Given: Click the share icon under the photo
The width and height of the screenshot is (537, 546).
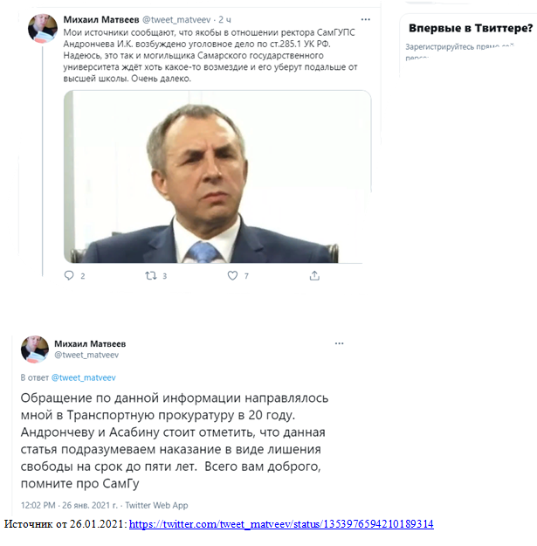Looking at the screenshot, I should click(314, 276).
